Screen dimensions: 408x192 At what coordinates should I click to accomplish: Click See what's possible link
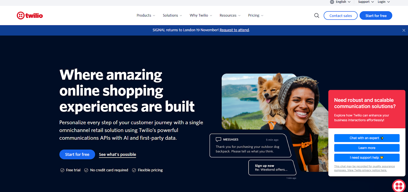pyautogui.click(x=118, y=155)
